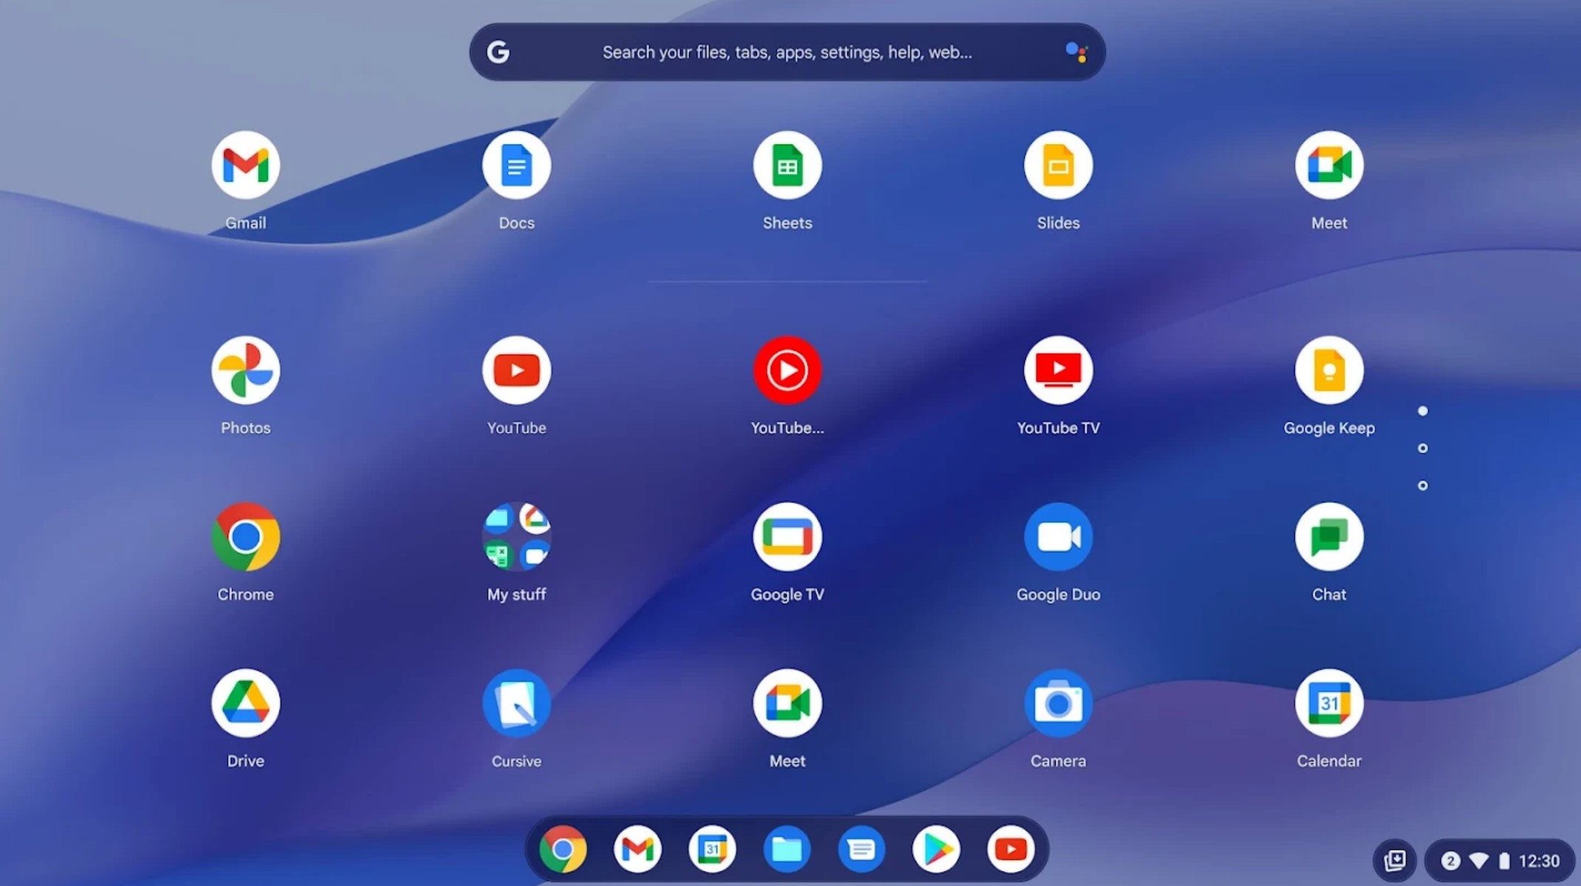This screenshot has width=1581, height=886.
Task: Open Drive from the launcher
Action: coord(245,704)
